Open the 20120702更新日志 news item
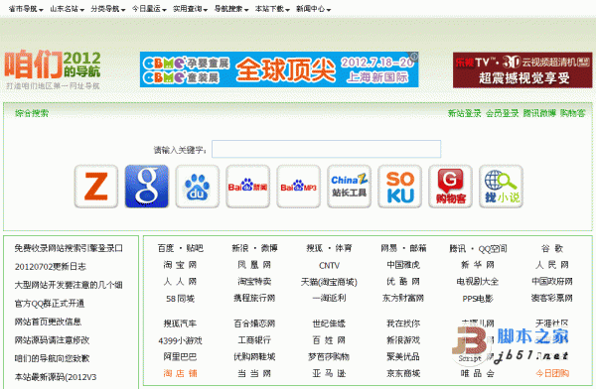This screenshot has width=596, height=389. pyautogui.click(x=51, y=267)
